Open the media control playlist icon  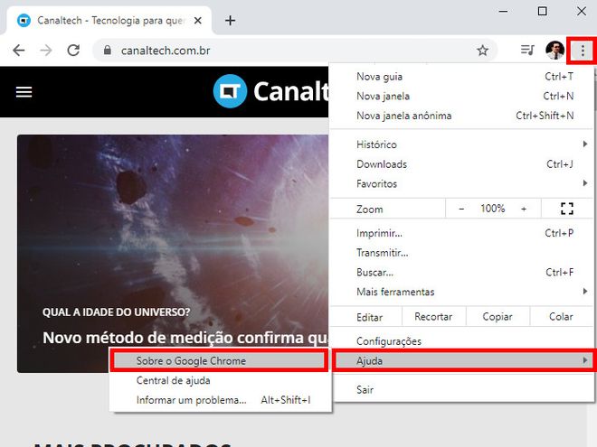pyautogui.click(x=527, y=50)
